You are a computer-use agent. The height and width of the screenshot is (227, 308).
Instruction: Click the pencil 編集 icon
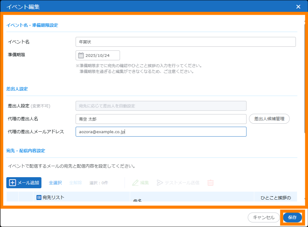(136, 183)
